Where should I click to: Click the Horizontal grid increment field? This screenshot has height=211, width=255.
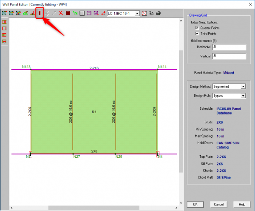229,47
